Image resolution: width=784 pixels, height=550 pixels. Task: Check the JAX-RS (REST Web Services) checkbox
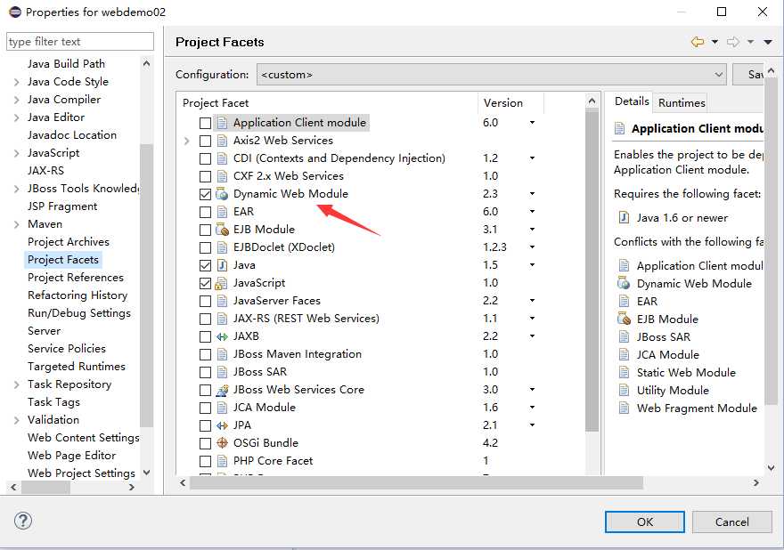point(205,319)
